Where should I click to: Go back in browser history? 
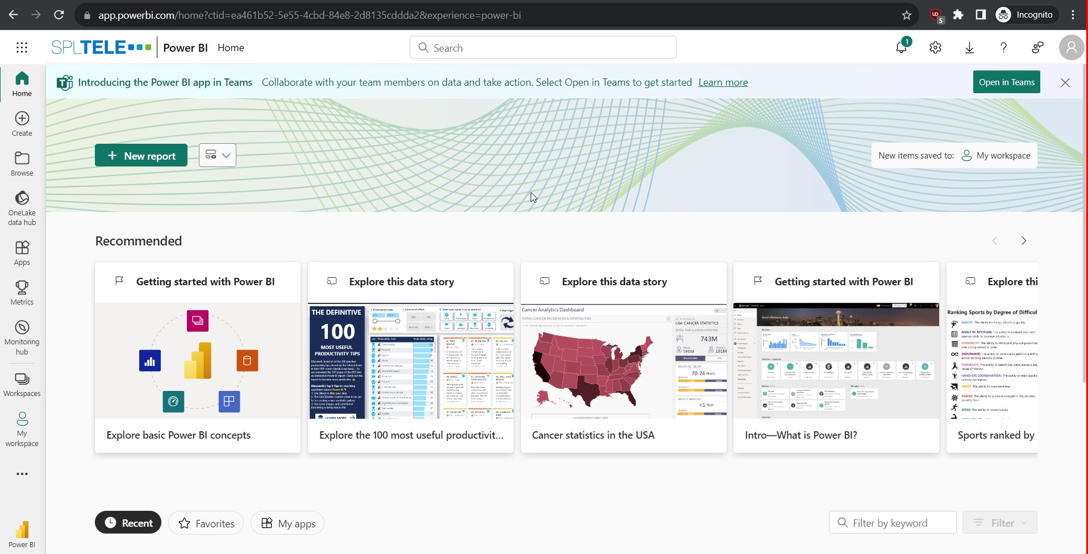(14, 15)
